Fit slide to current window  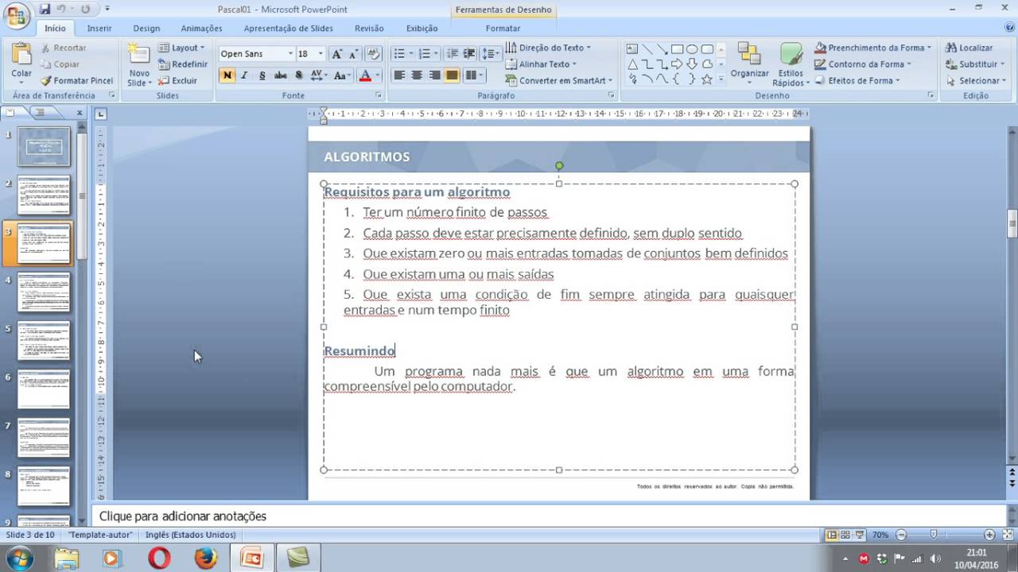1006,535
